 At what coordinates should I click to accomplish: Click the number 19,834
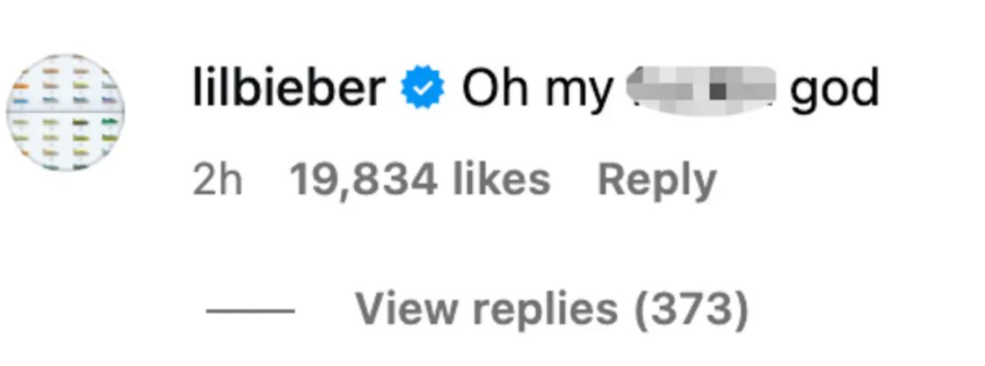[363, 180]
